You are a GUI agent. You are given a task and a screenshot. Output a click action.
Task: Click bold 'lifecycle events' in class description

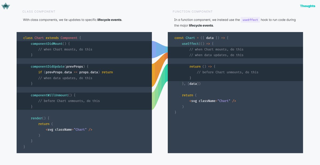point(110,20)
